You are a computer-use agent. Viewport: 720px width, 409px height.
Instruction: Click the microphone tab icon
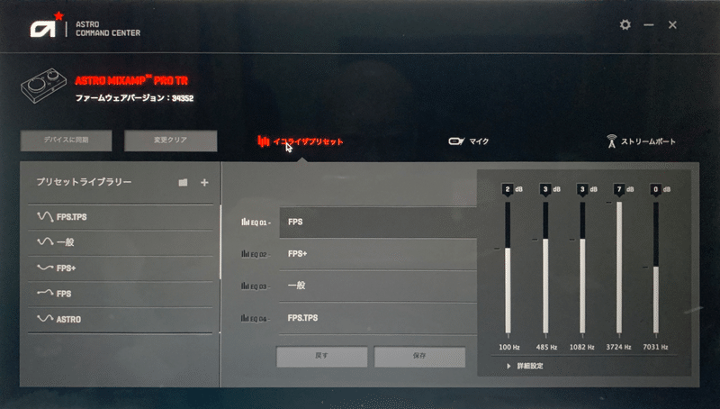click(x=456, y=141)
